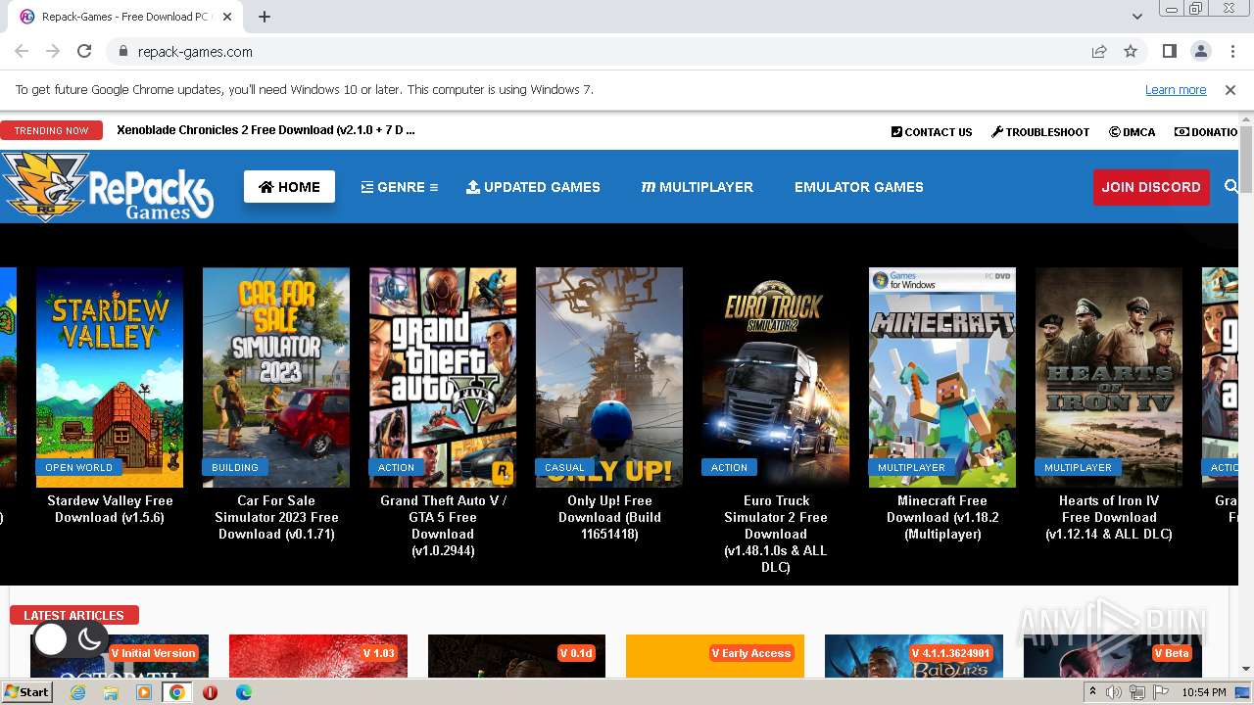Click the site lock icon in the address bar
Viewport: 1254px width, 705px height.
(123, 52)
